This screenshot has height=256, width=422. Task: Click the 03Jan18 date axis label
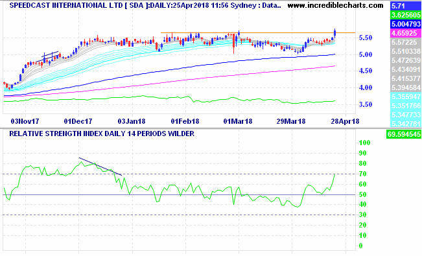[132, 121]
